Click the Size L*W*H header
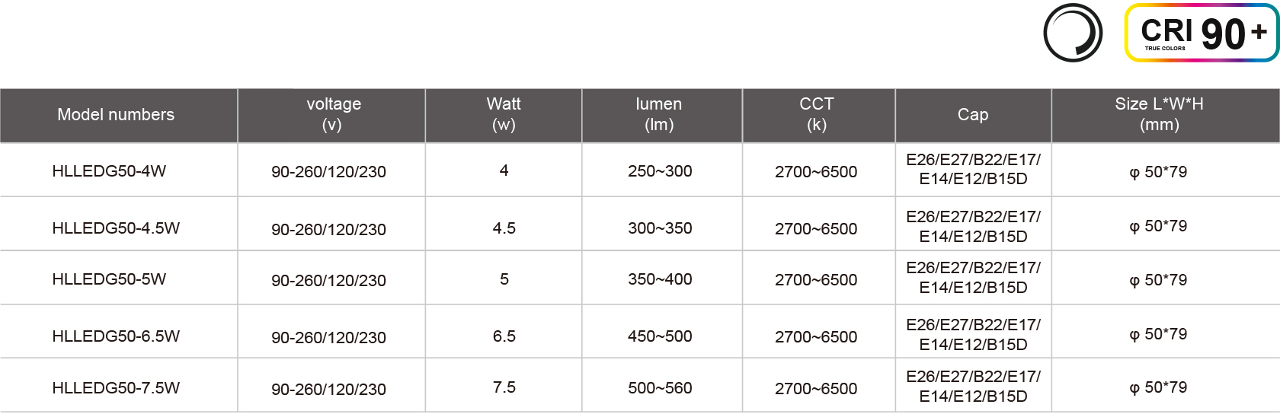Image resolution: width=1280 pixels, height=414 pixels. 1159,115
